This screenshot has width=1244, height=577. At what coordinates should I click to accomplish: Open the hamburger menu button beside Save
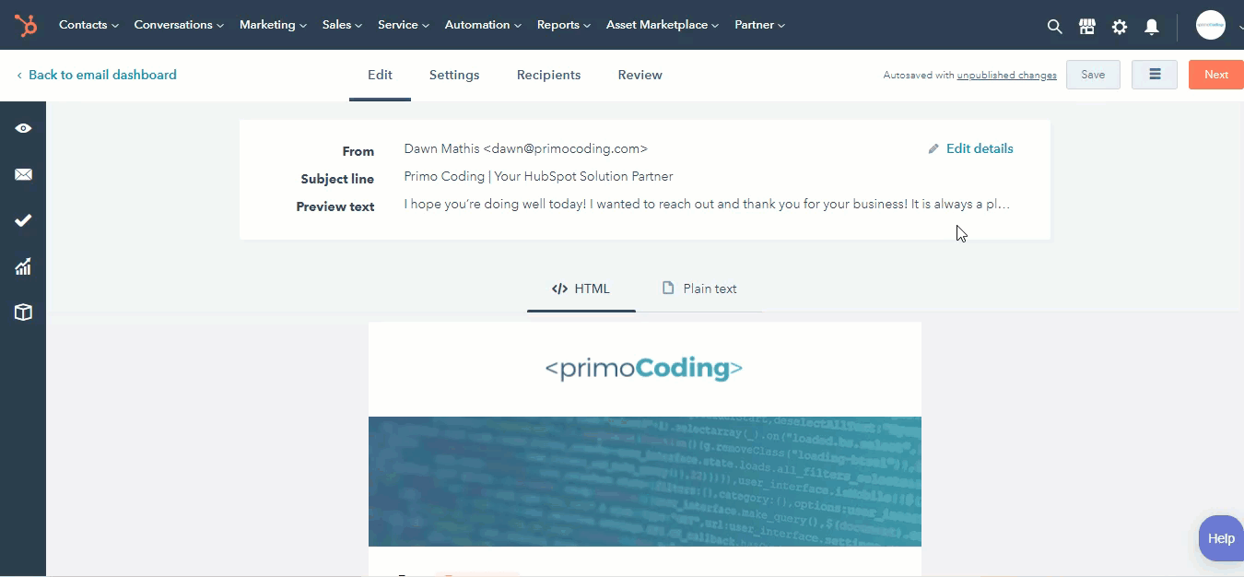click(x=1154, y=74)
